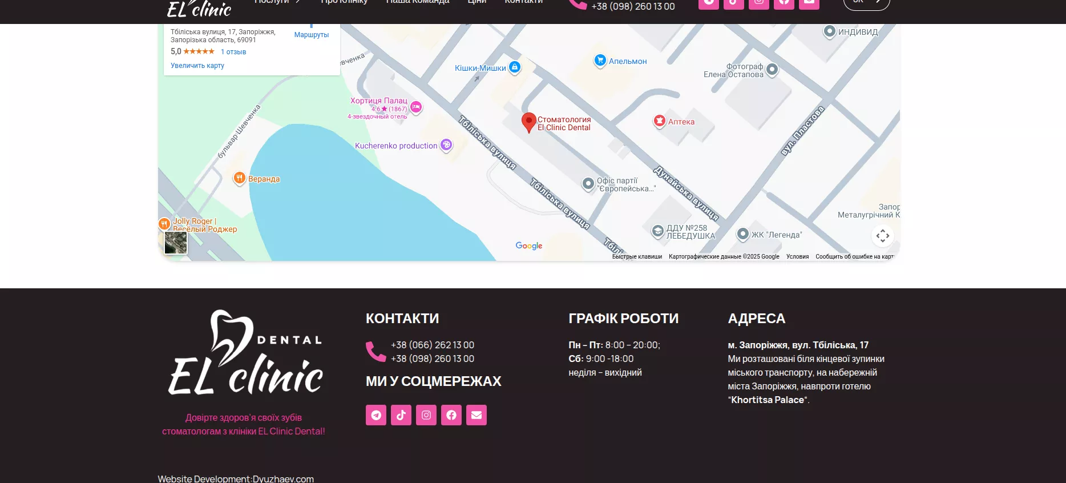Switch map to satellite view thumbnail
1066x483 pixels.
pos(176,243)
